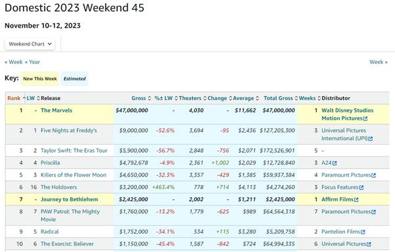Click external link icon beside Pantelion Films
This screenshot has height=252, width=395.
click(x=363, y=232)
